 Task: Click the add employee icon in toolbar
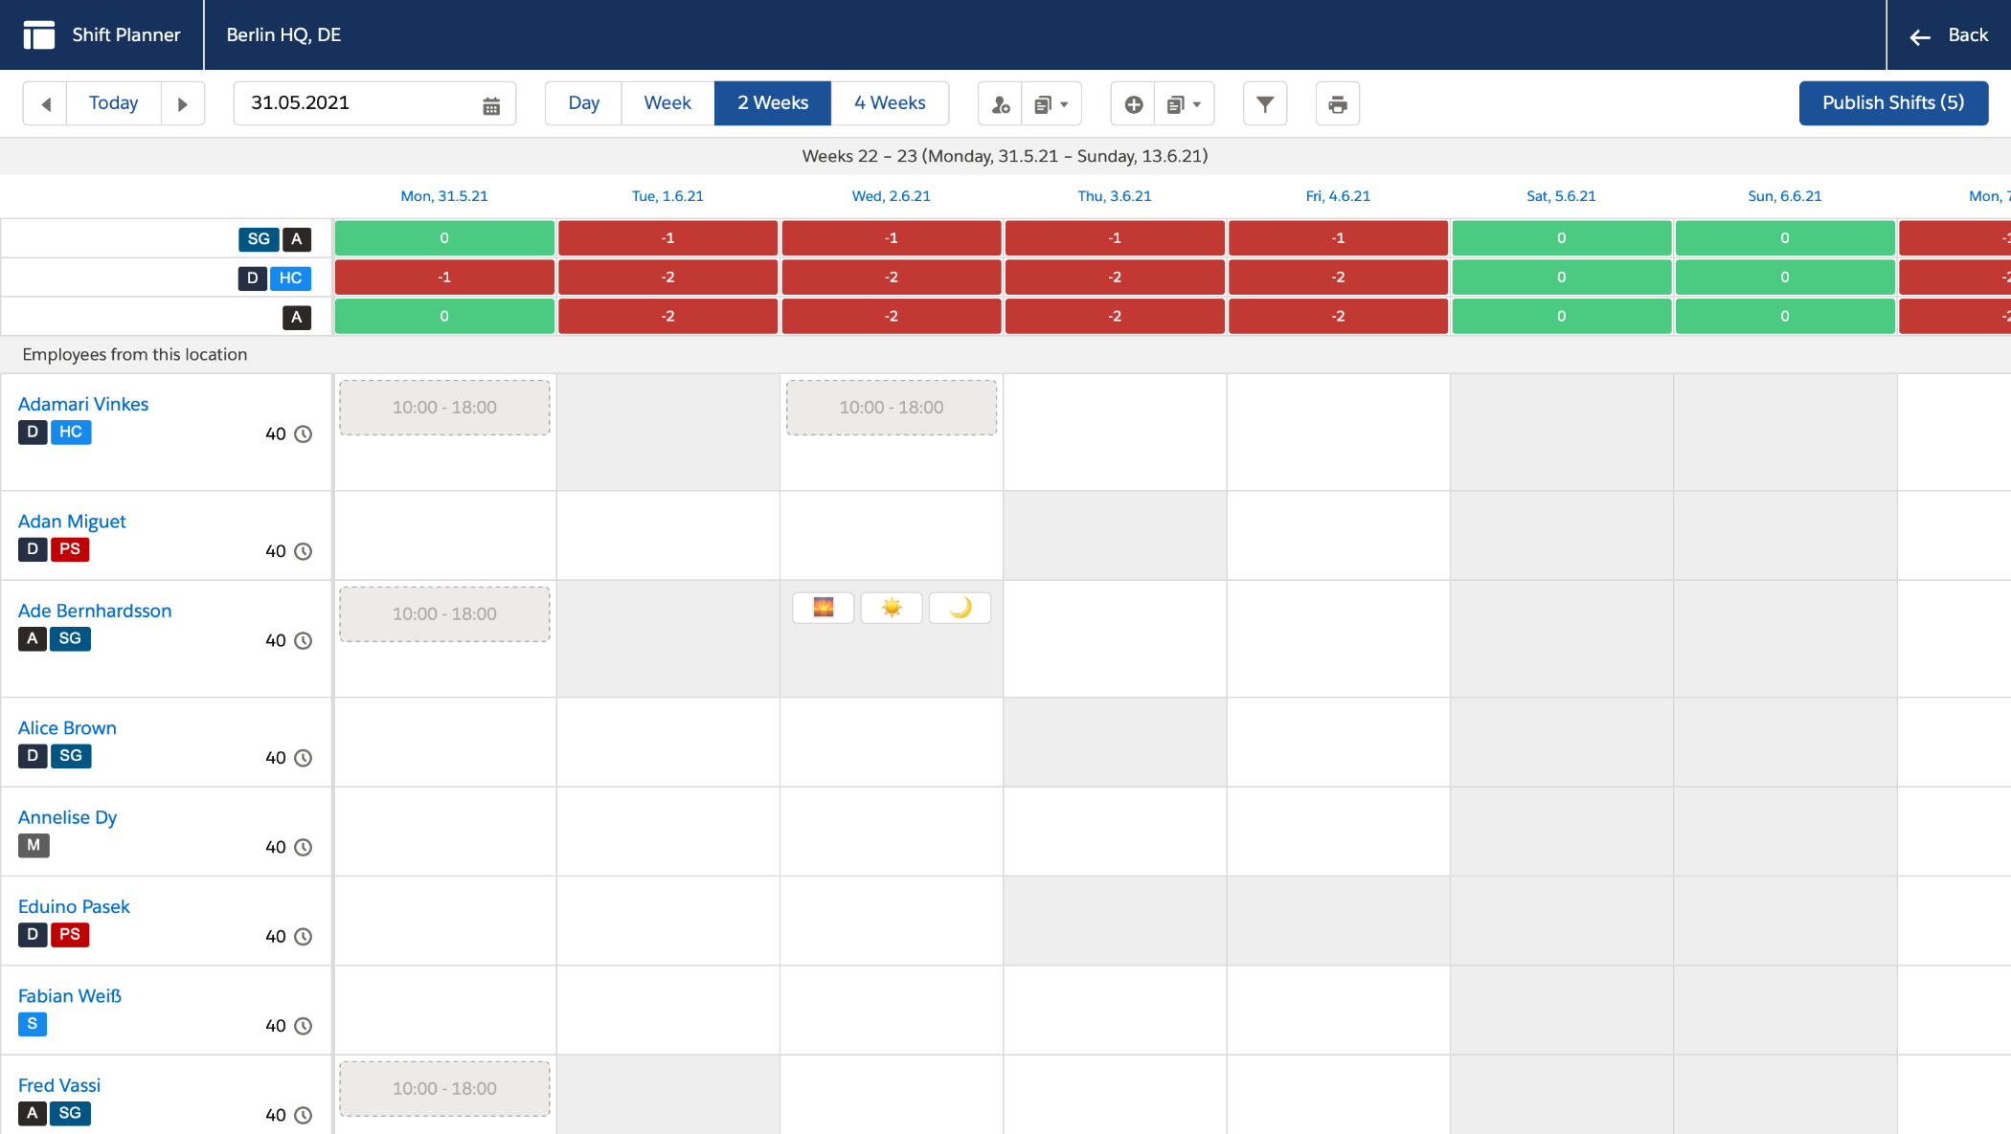1000,103
